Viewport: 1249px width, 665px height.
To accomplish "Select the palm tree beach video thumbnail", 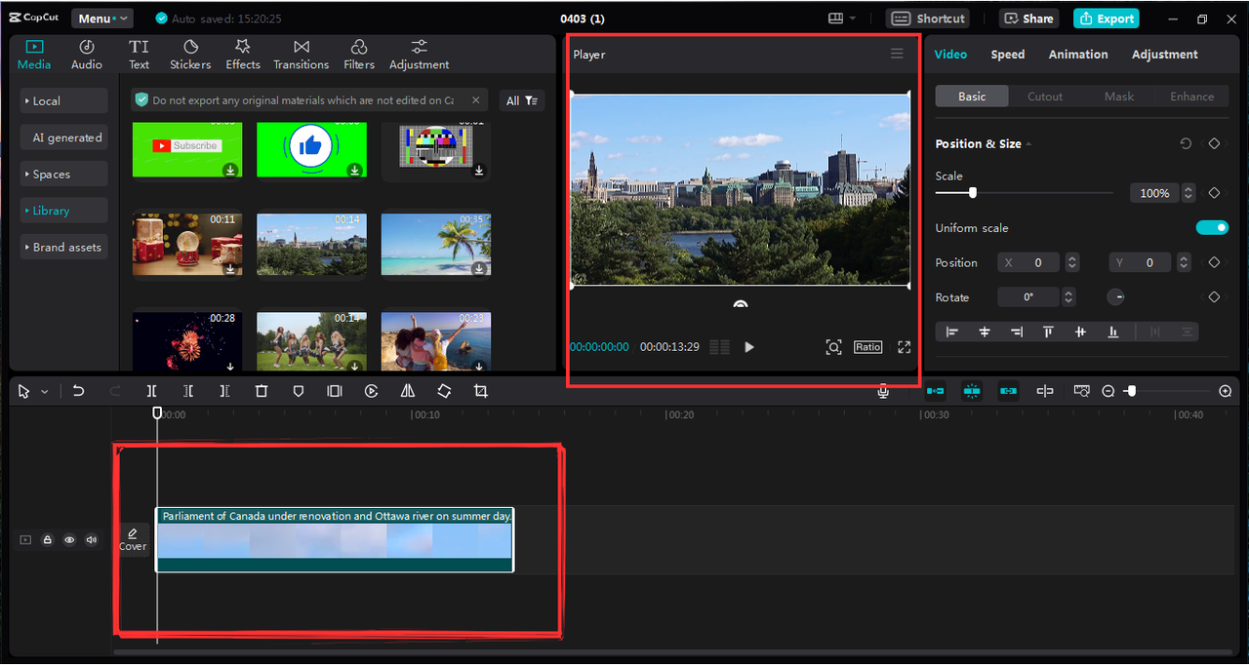I will pyautogui.click(x=436, y=244).
